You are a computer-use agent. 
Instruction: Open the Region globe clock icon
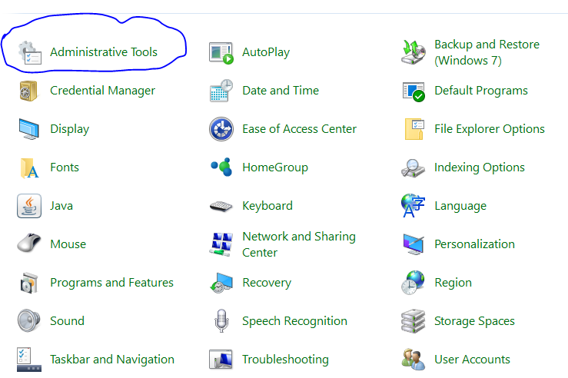413,283
